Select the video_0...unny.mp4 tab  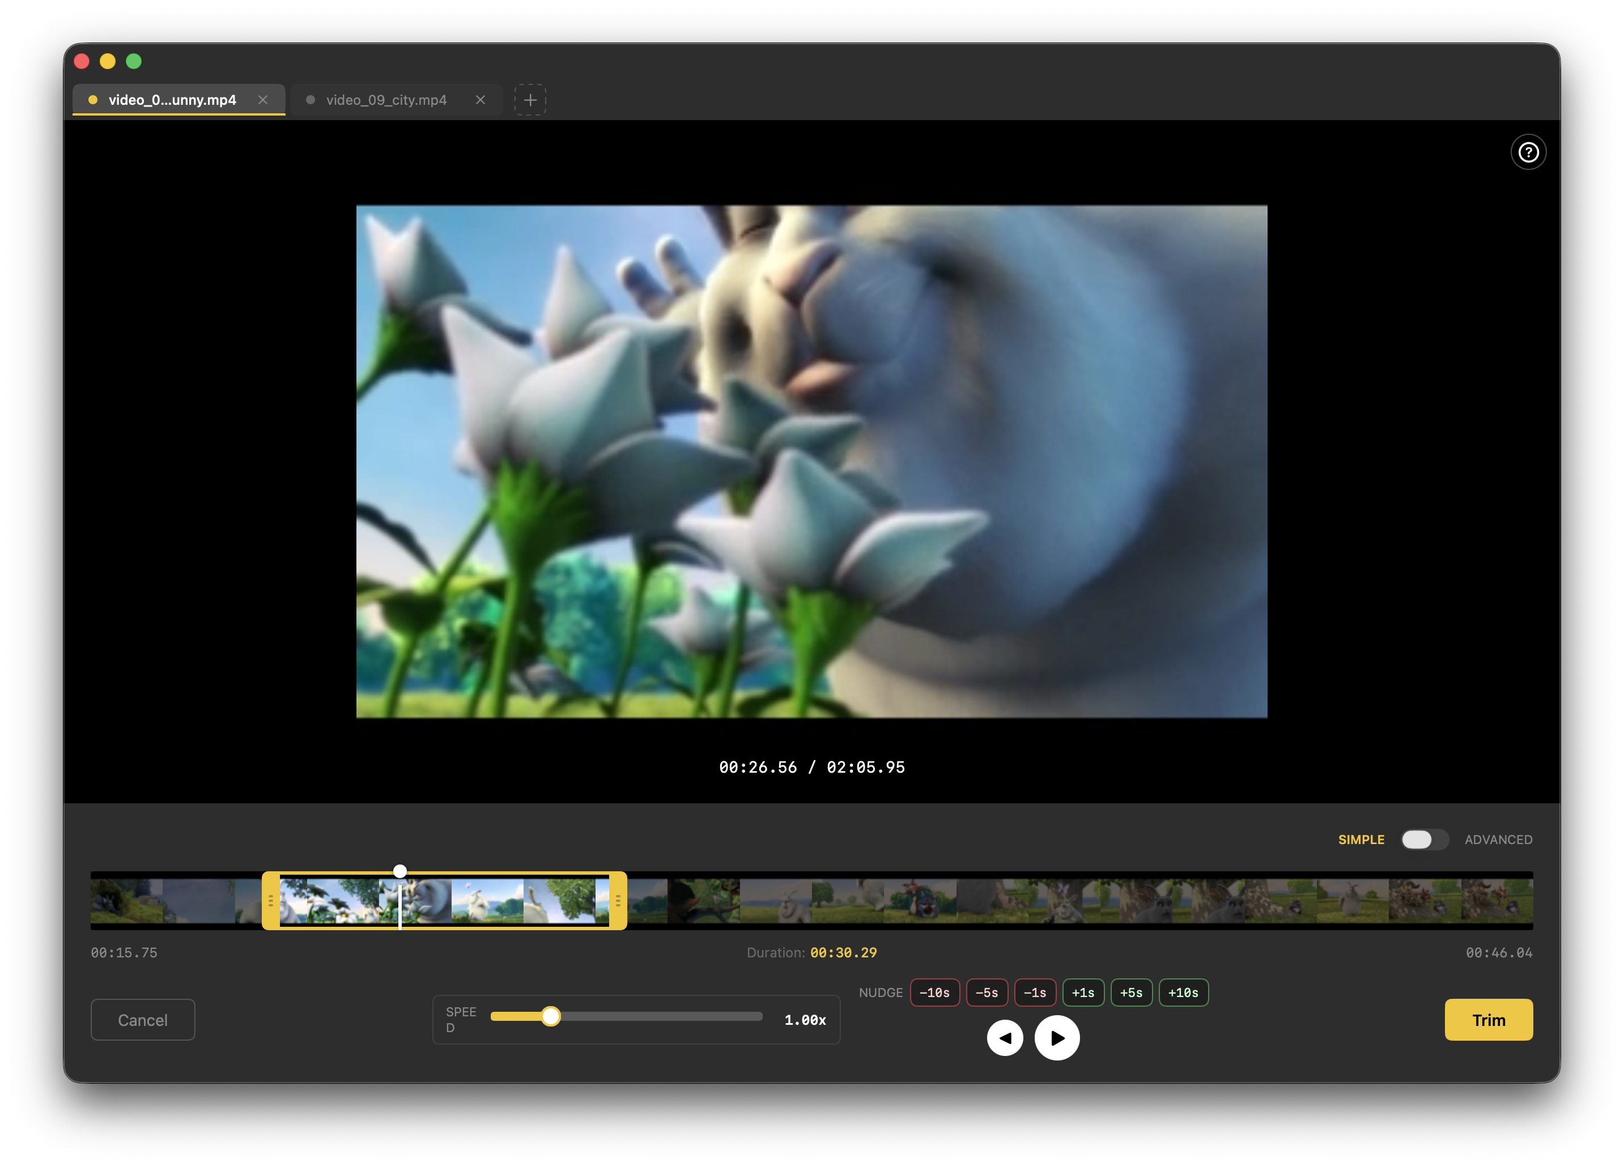[x=172, y=100]
